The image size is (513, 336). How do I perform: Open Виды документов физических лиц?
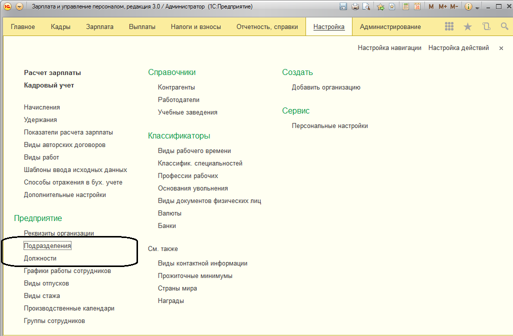209,201
